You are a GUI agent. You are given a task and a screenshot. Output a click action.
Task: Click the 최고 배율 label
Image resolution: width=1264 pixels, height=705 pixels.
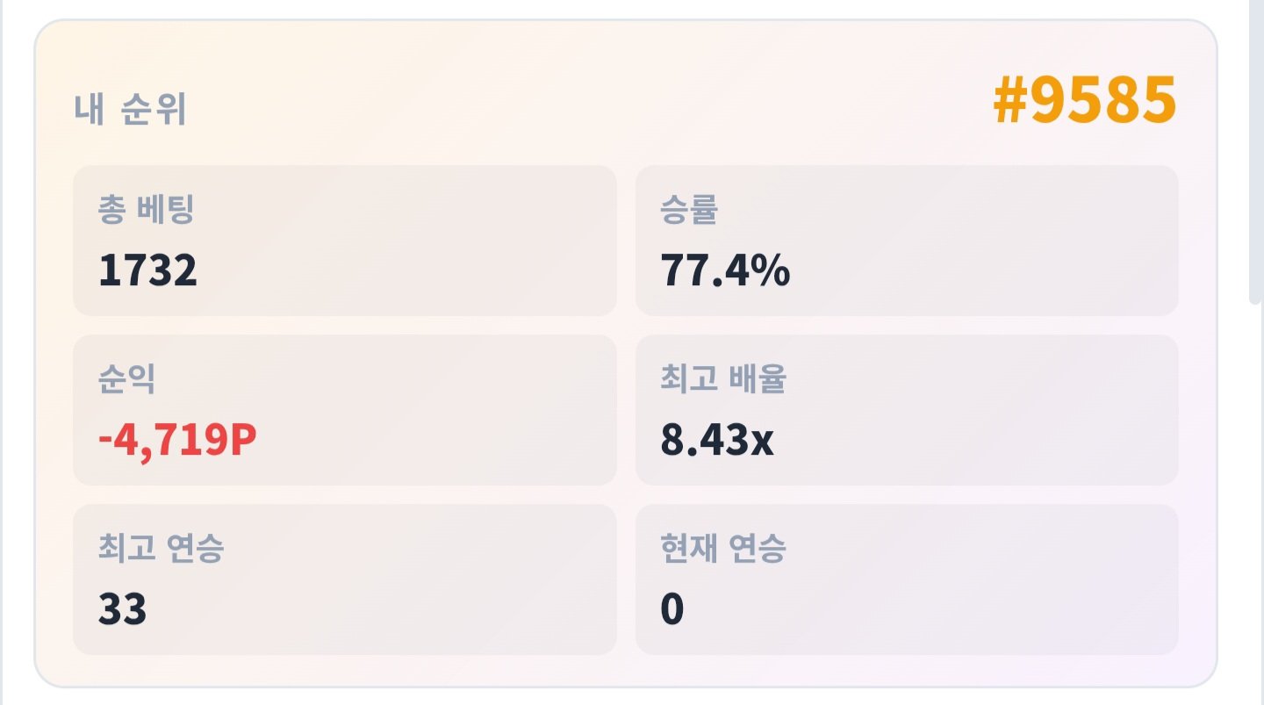tap(723, 378)
